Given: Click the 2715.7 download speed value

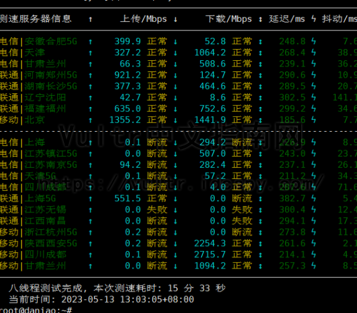Looking at the screenshot, I should 210,255.
